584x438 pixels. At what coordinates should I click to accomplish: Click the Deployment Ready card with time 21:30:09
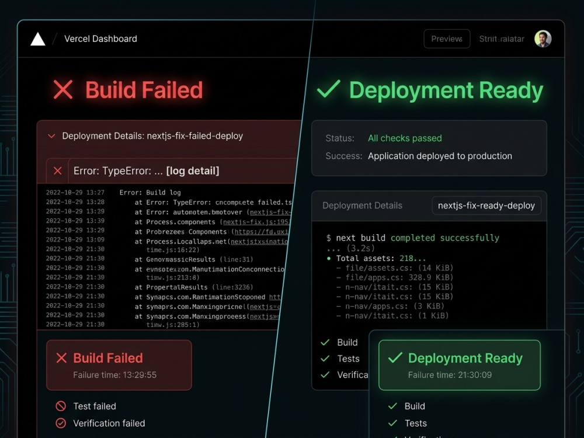pos(459,365)
